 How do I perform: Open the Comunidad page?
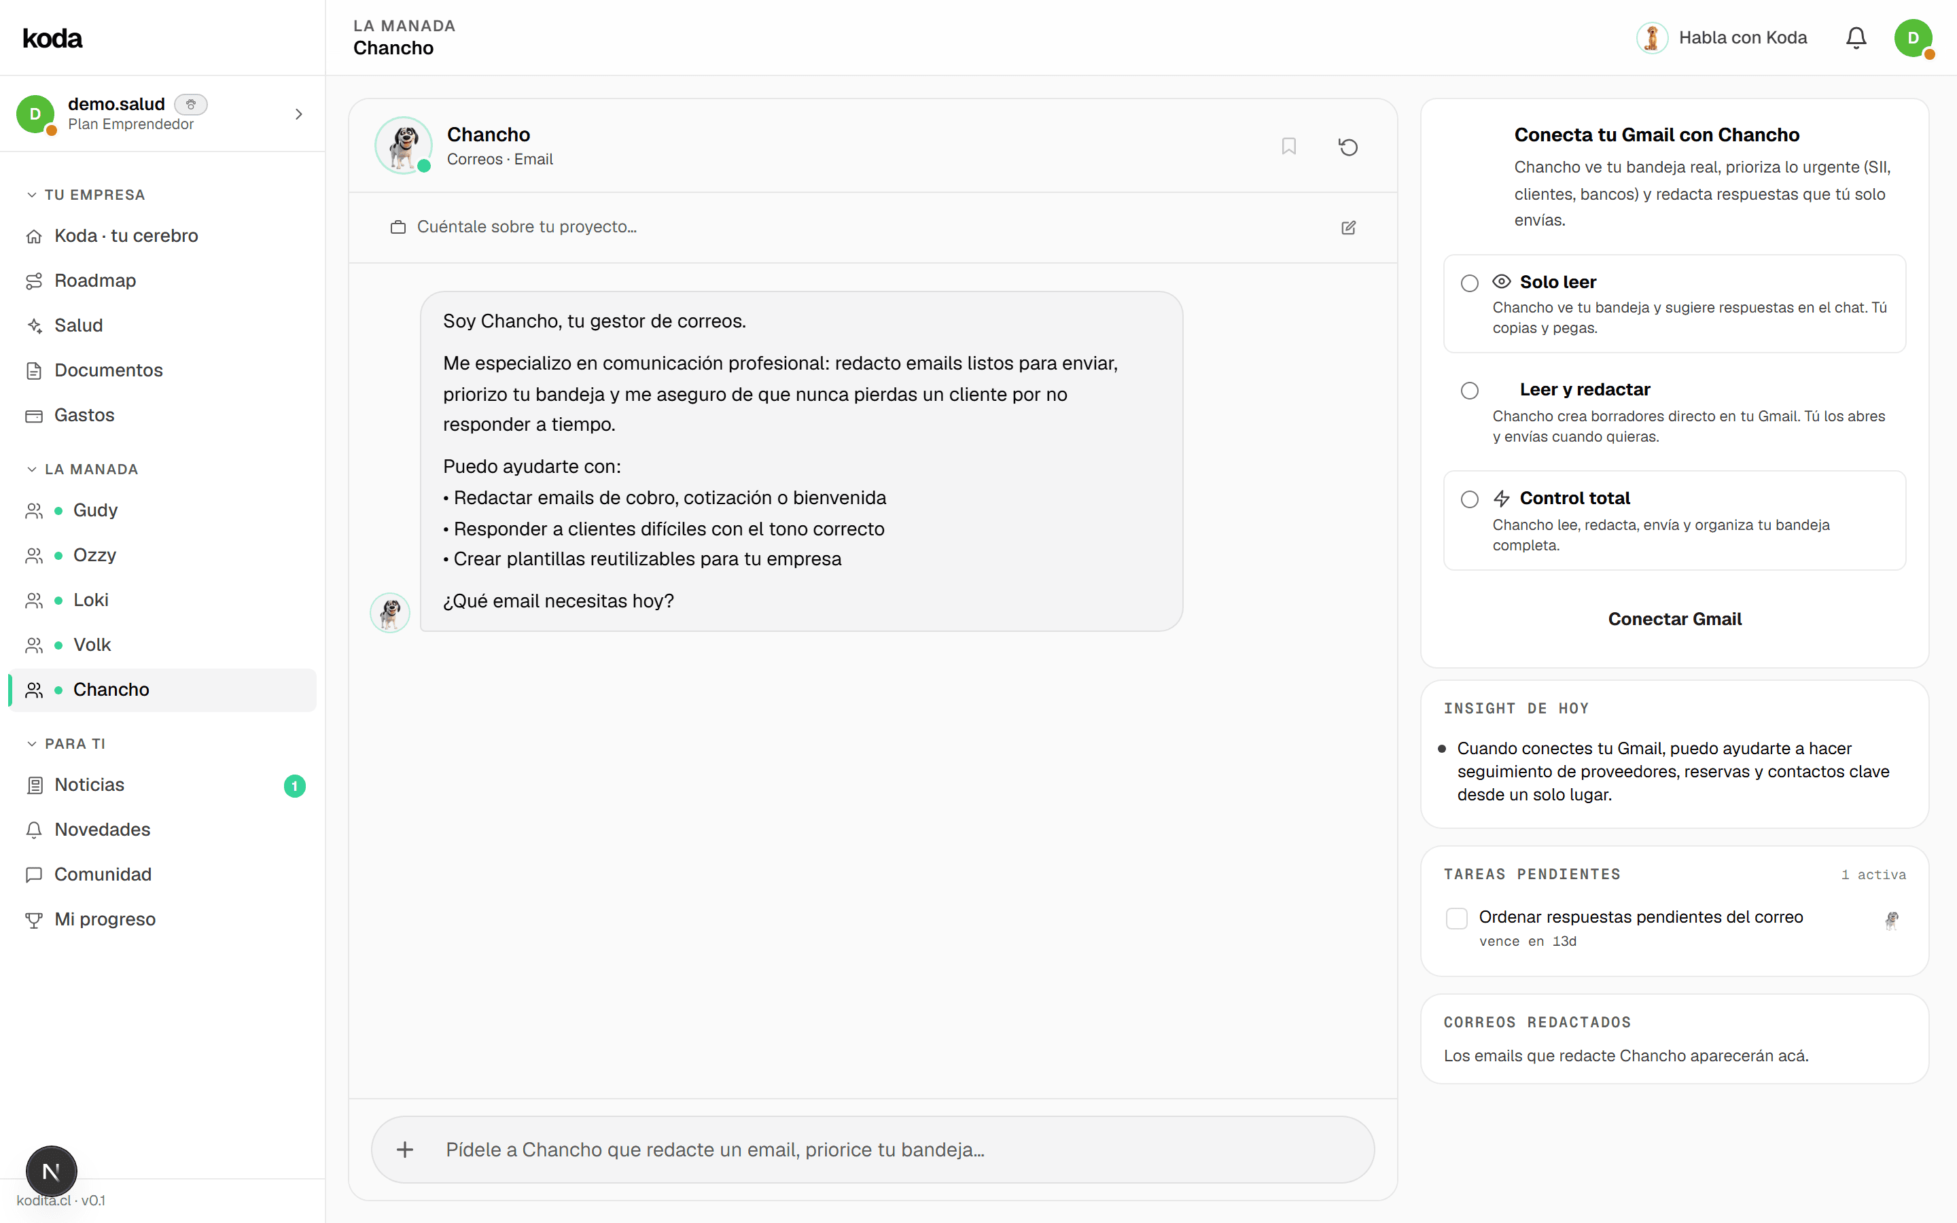[x=162, y=875]
